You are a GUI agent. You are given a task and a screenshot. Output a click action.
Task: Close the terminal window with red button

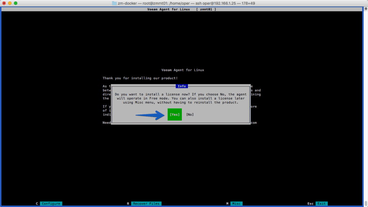coord(4,3)
